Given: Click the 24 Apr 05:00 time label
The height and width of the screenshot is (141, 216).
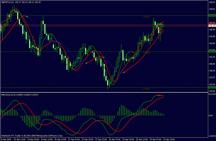Looking at the screenshot, I should point(33,140).
